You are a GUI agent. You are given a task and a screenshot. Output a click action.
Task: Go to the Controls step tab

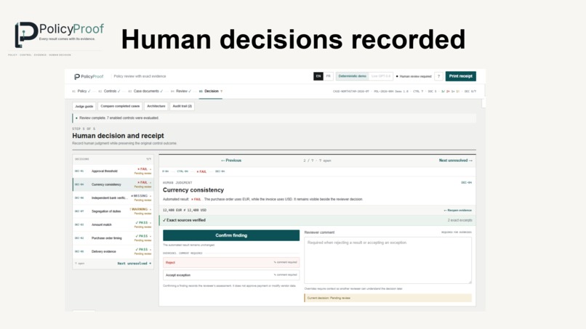pyautogui.click(x=110, y=91)
